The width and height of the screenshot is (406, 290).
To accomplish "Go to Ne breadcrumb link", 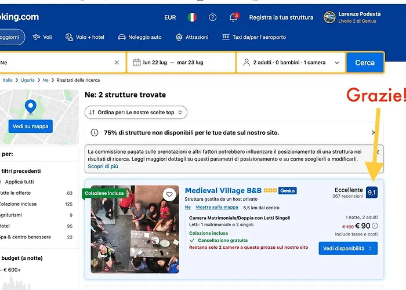I will (46, 80).
